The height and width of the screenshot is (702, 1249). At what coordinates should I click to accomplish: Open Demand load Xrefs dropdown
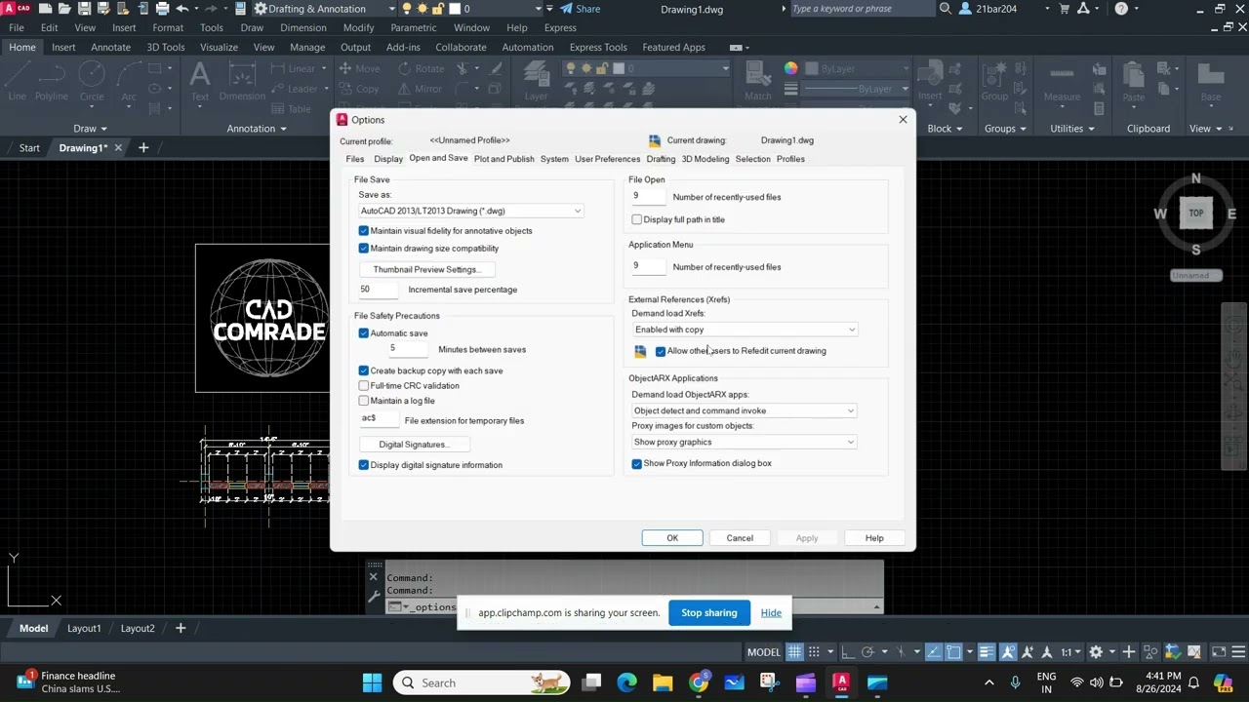tap(745, 330)
